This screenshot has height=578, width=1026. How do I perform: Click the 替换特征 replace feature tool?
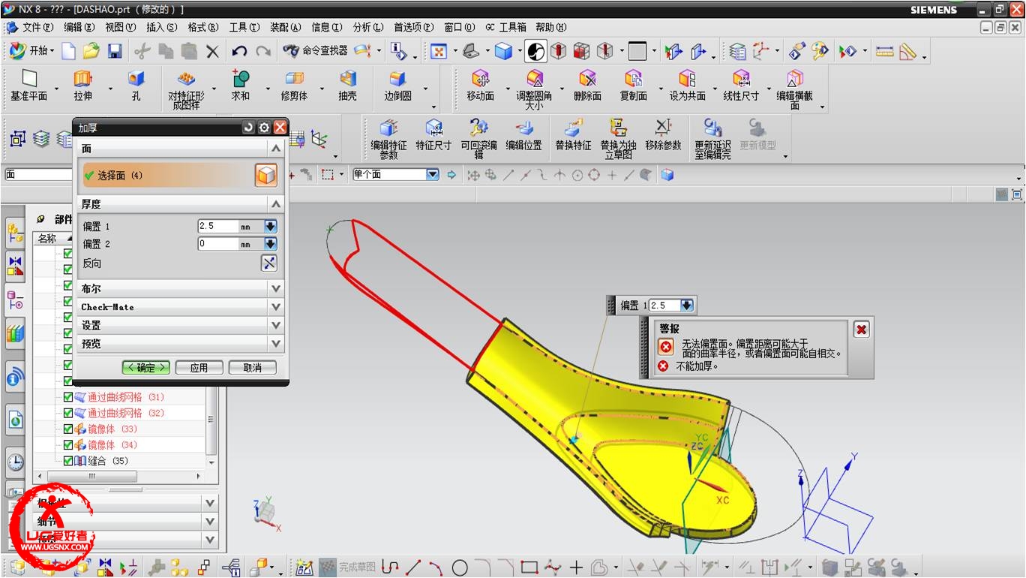click(x=573, y=135)
